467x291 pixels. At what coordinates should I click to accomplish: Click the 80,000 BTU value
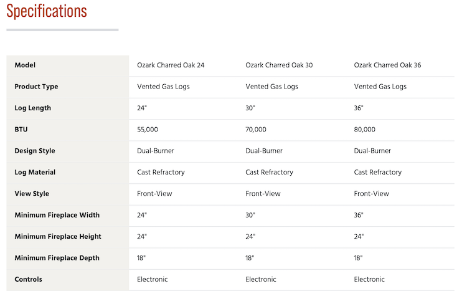pyautogui.click(x=364, y=130)
